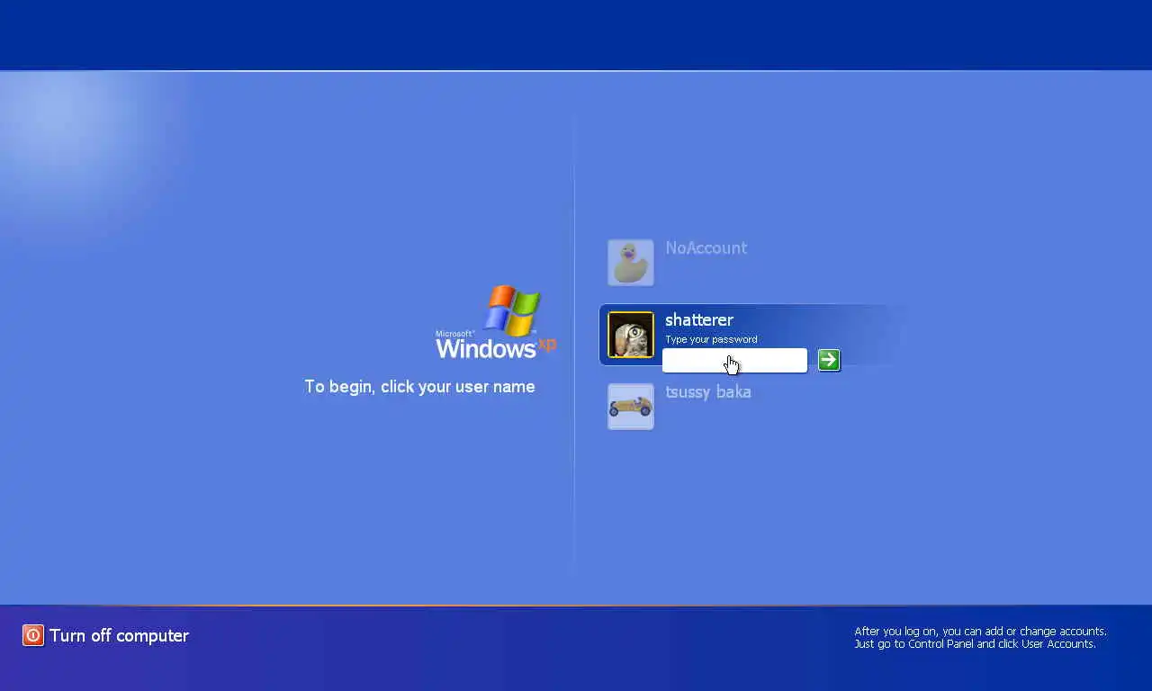Image resolution: width=1152 pixels, height=691 pixels.
Task: Click the Turn off computer label
Action: coord(119,635)
